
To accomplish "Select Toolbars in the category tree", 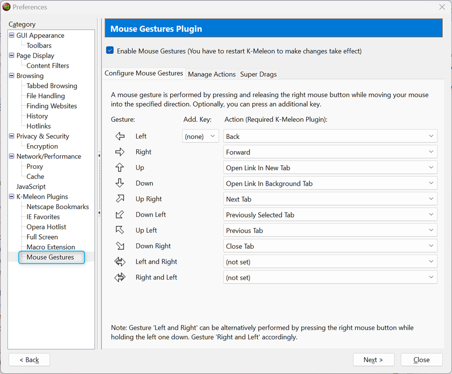I will [x=39, y=45].
